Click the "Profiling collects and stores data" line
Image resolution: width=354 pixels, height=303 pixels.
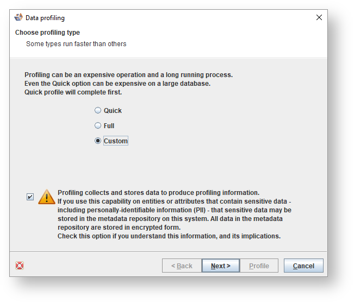click(158, 193)
